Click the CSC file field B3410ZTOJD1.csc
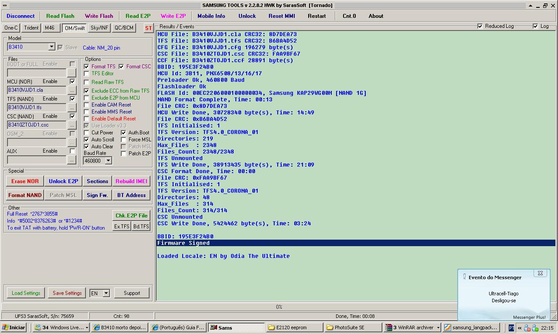Viewport: 558px width, 334px height. [37, 125]
